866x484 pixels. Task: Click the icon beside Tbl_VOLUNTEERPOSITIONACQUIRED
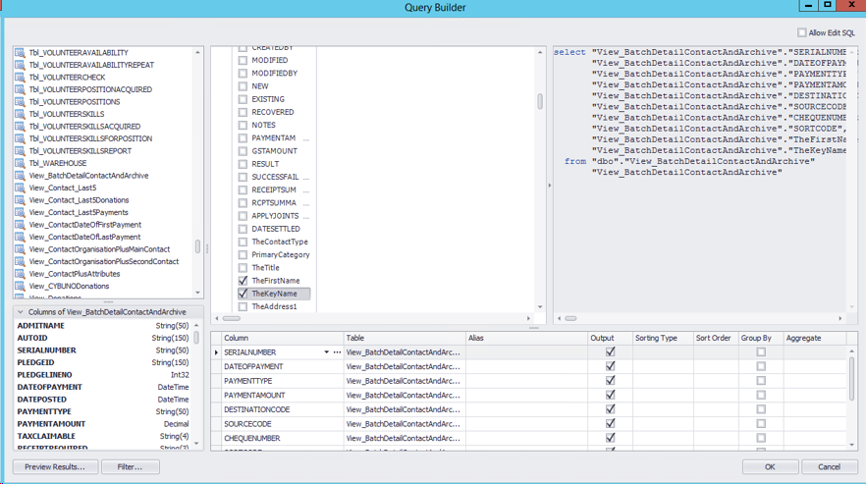[20, 89]
